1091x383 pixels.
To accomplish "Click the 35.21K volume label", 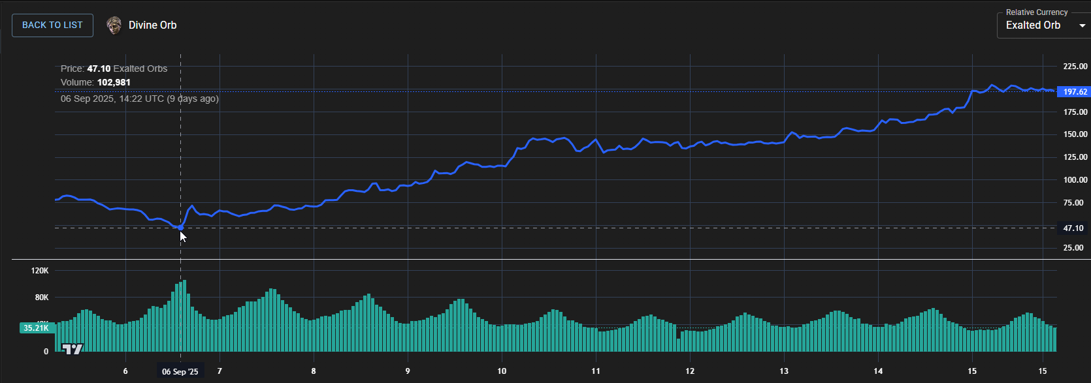I will point(37,328).
